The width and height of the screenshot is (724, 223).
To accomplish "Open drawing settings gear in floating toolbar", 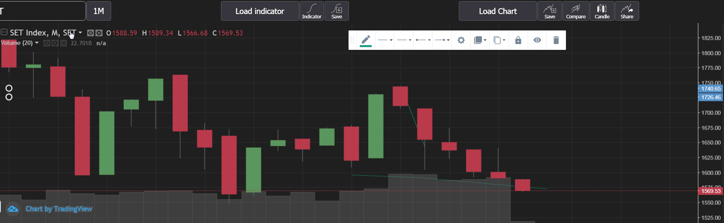I will click(461, 40).
